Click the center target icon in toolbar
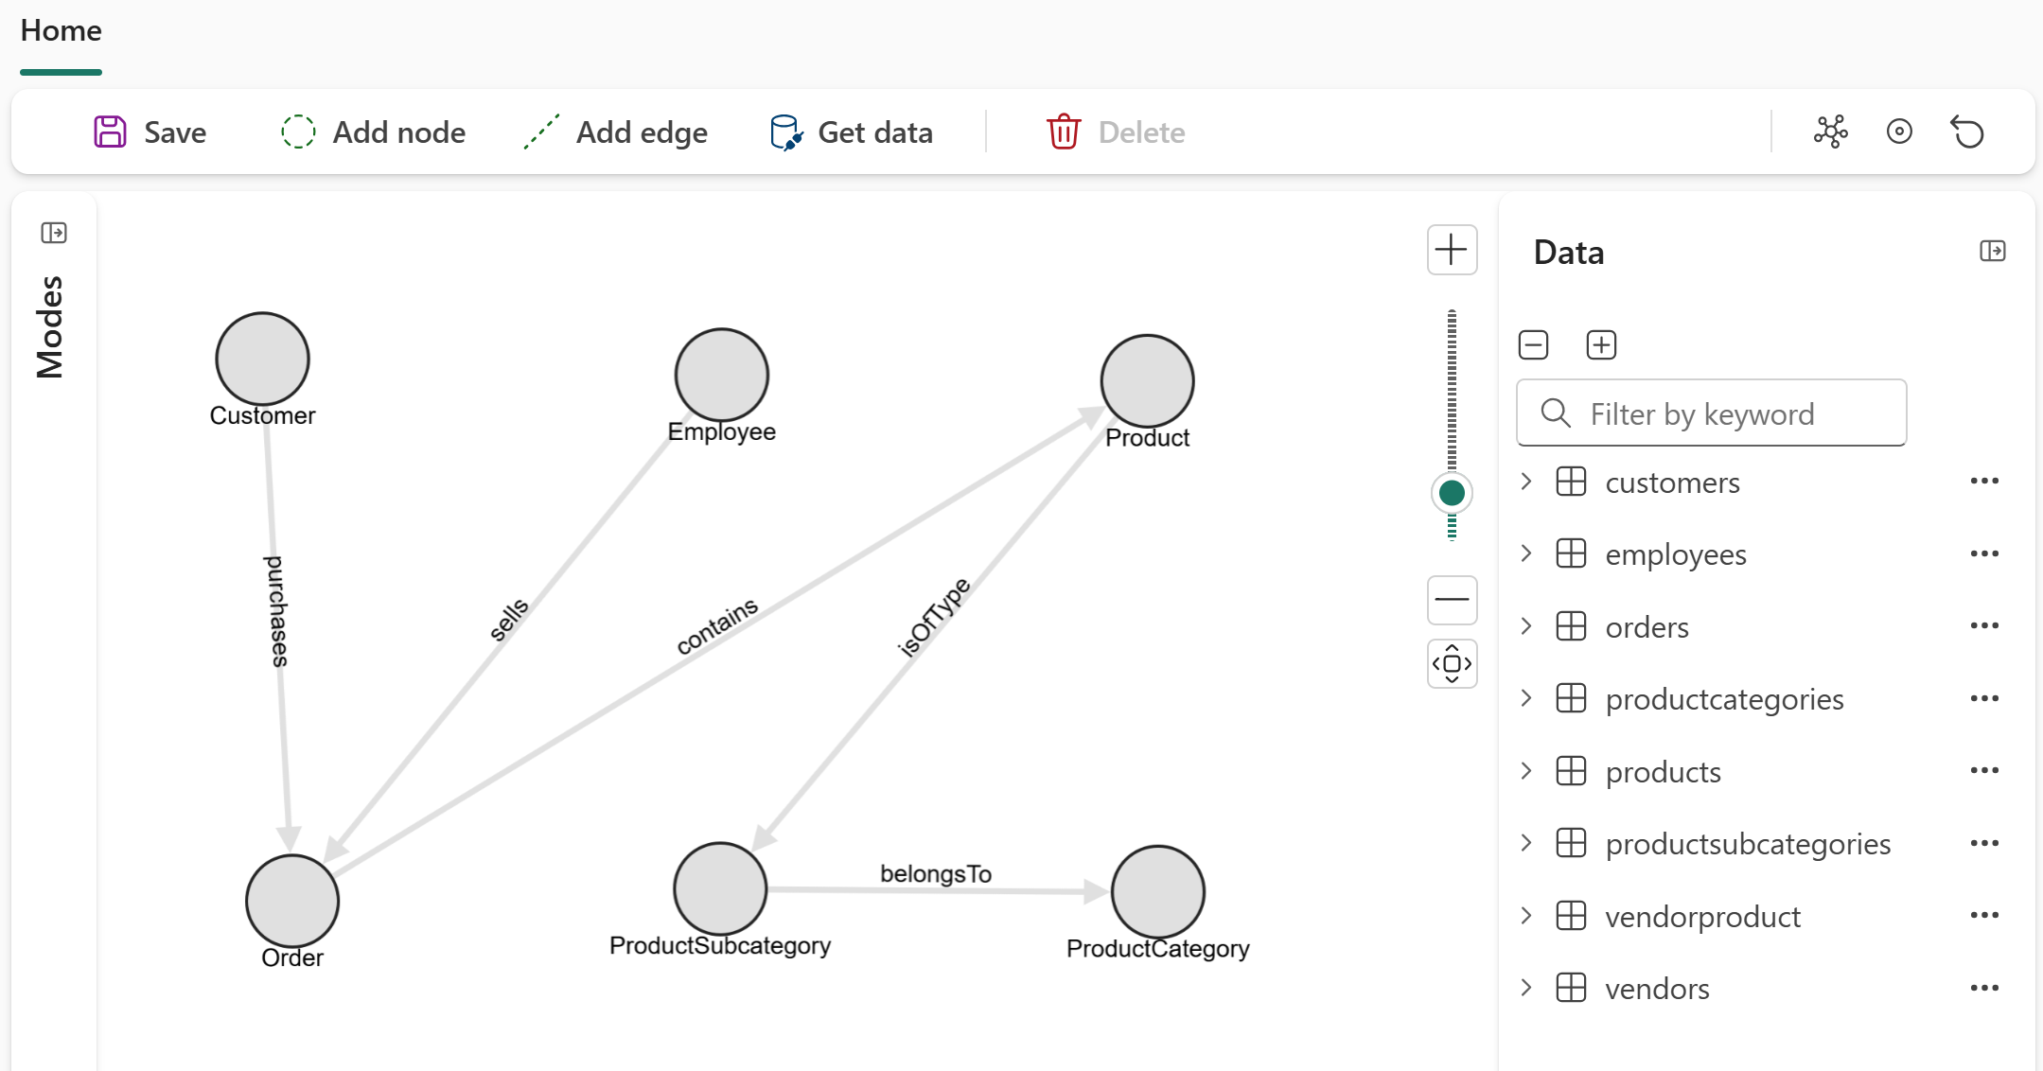This screenshot has height=1071, width=2043. click(1899, 132)
